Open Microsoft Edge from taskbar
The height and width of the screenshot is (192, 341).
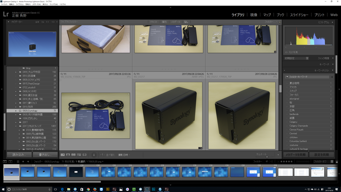pos(62,189)
